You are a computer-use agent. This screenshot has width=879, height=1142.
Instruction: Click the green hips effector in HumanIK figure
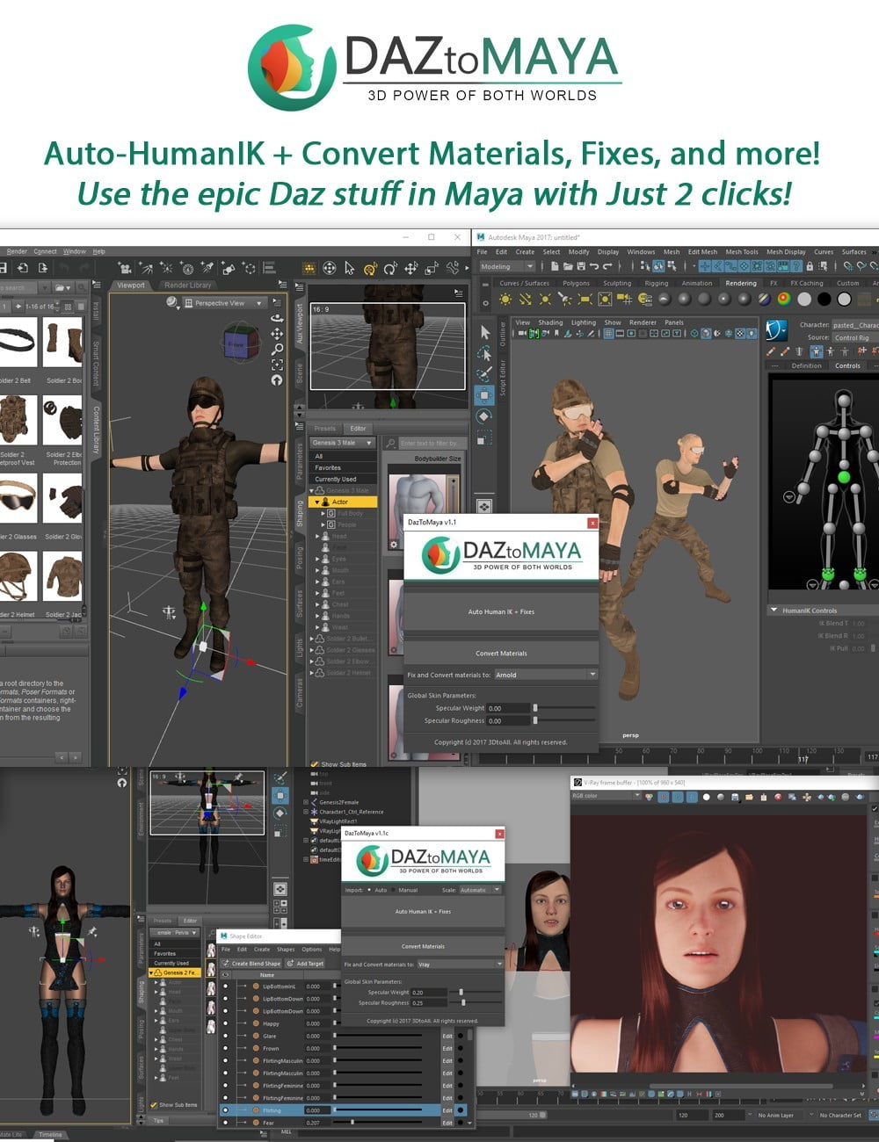pos(843,477)
